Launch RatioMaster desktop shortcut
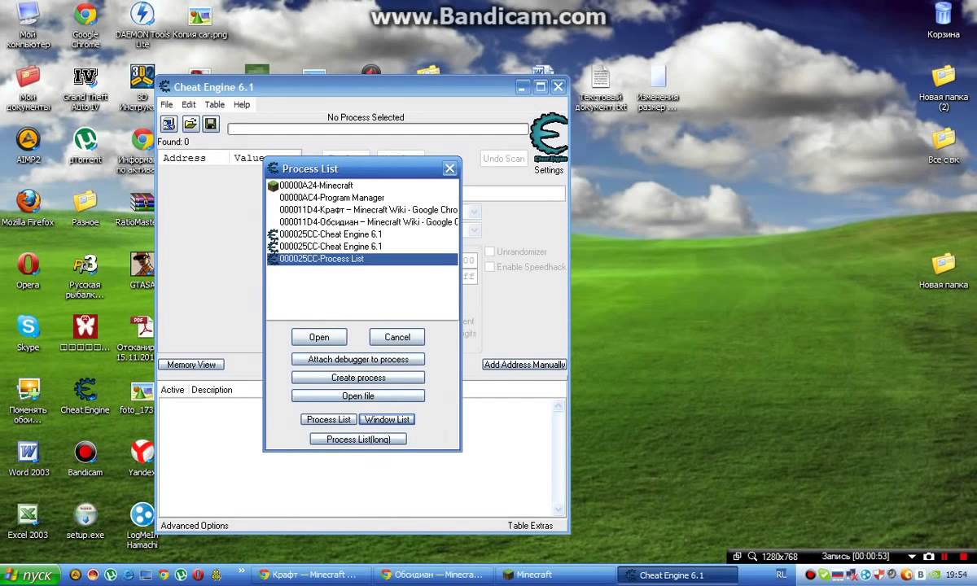 click(137, 208)
